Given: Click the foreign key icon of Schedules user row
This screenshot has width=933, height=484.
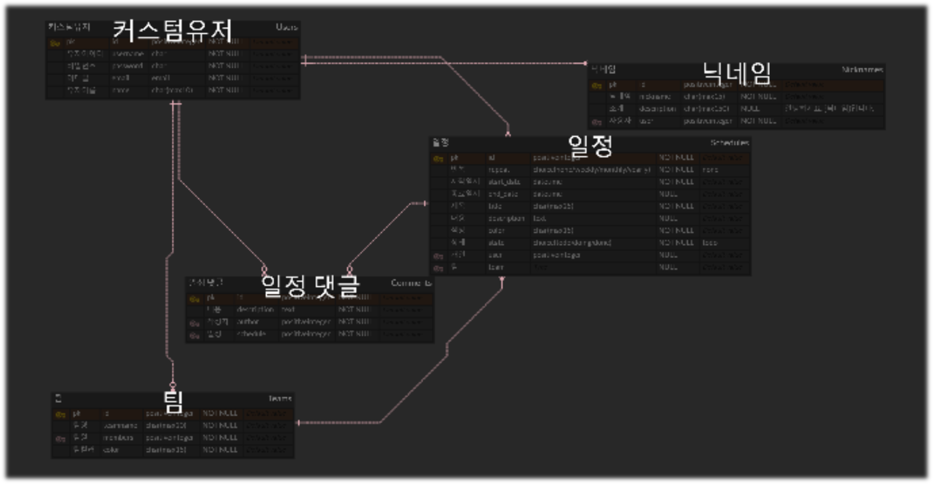Looking at the screenshot, I should click(438, 256).
